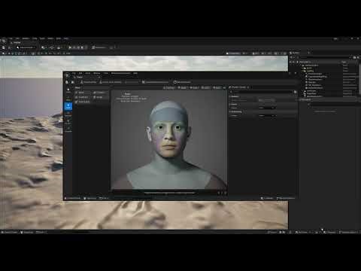Open the File menu in main editor window

(x=11, y=38)
